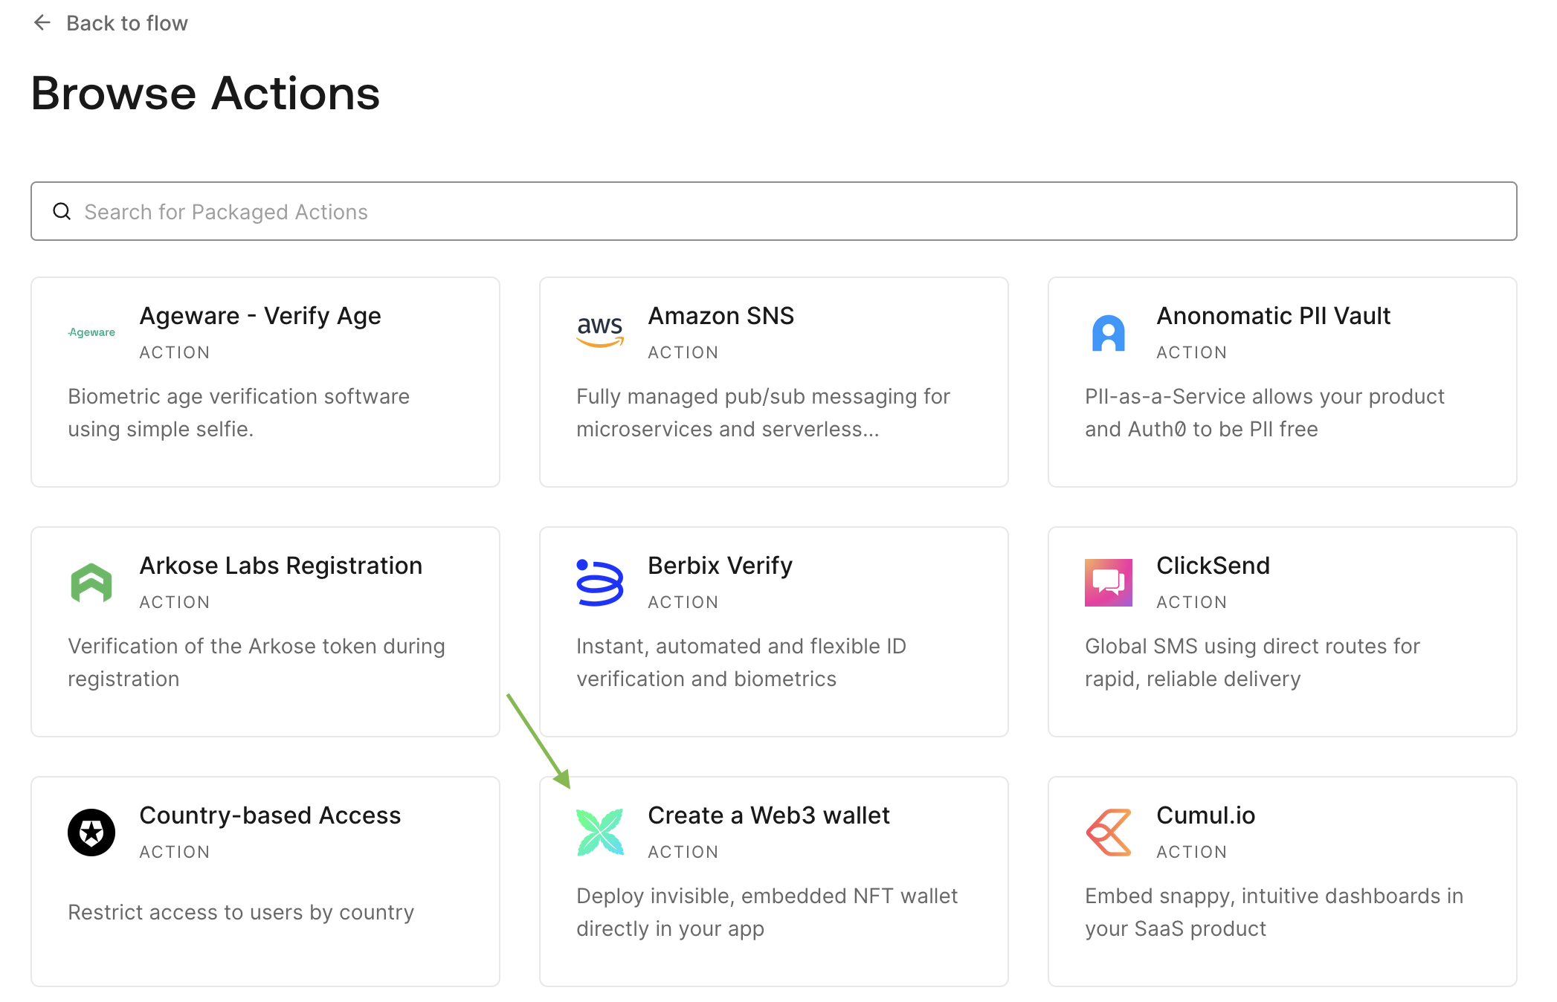The height and width of the screenshot is (1002, 1557).
Task: Click the ClickSend pink chat icon
Action: pos(1108,583)
